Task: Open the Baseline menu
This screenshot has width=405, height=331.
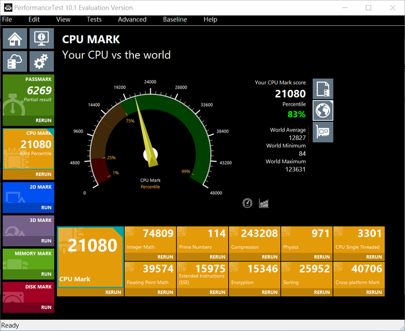Action: point(175,20)
